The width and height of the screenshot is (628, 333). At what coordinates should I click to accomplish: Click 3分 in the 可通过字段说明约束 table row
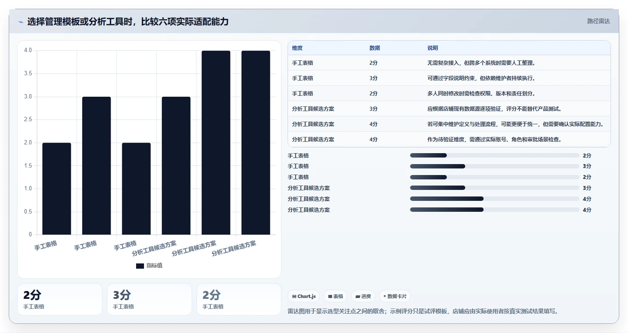click(x=373, y=78)
